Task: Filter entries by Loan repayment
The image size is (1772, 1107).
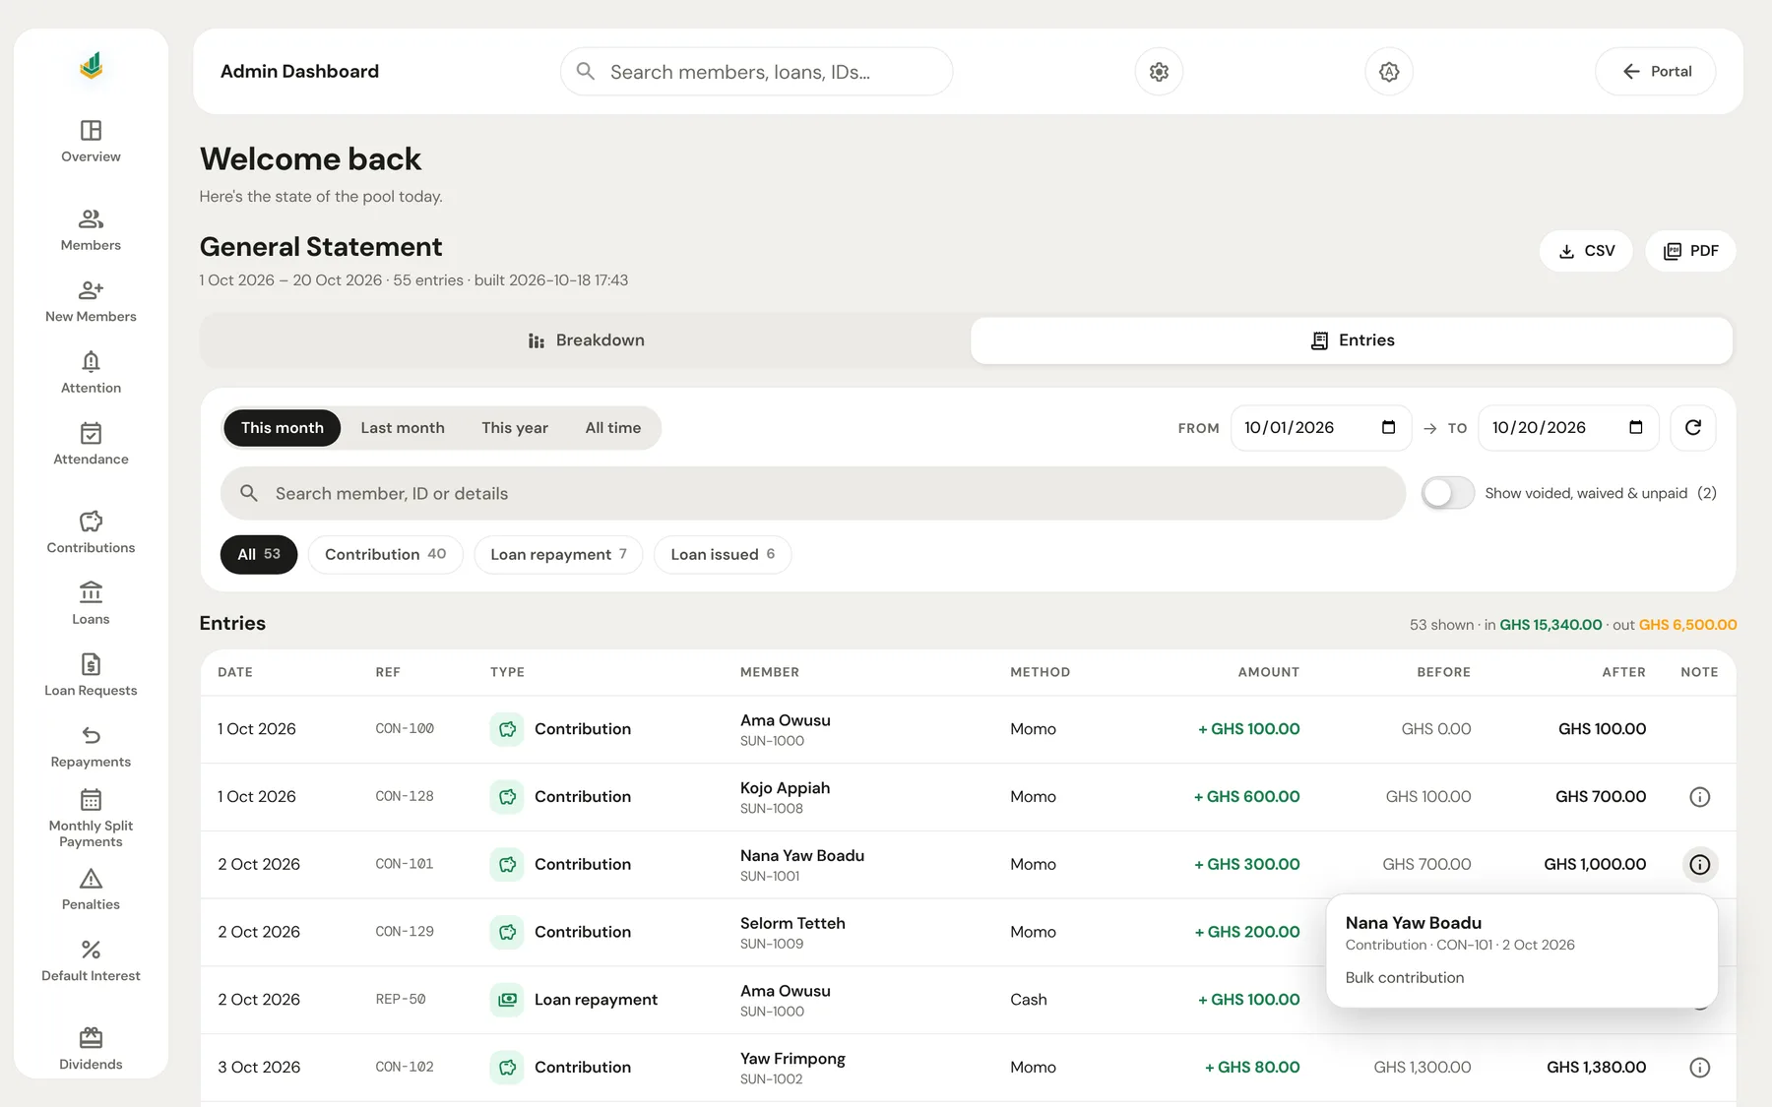Action: click(558, 555)
